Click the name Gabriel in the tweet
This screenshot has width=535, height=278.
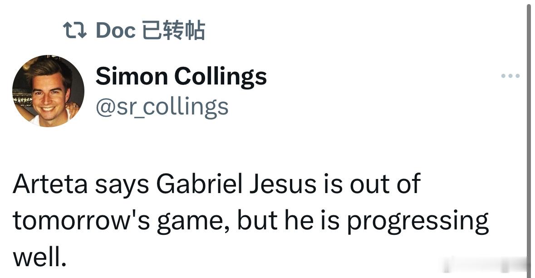pyautogui.click(x=199, y=184)
